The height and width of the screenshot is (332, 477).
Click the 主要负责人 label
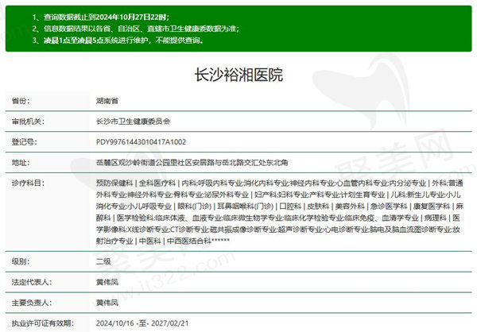[31, 303]
